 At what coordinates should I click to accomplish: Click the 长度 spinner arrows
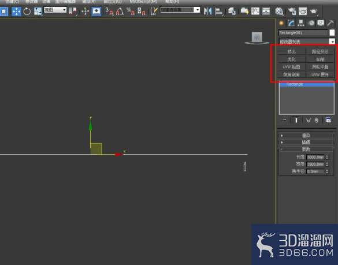point(327,157)
